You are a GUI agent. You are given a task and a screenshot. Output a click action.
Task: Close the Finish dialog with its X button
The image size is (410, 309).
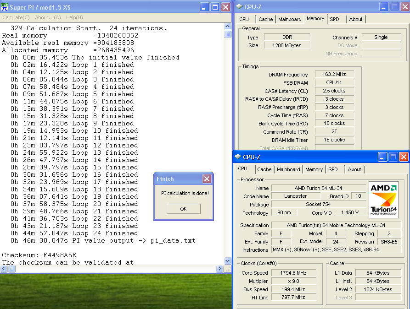(207, 179)
